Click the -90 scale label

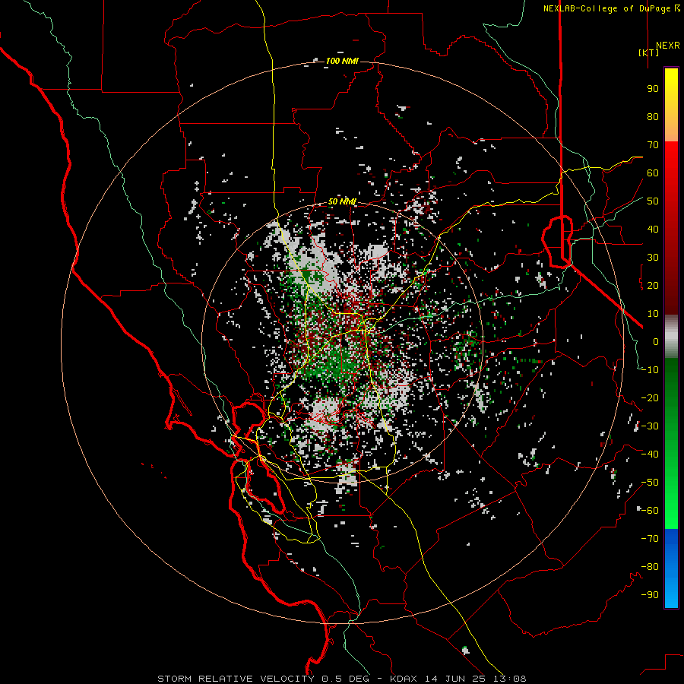[x=650, y=595]
